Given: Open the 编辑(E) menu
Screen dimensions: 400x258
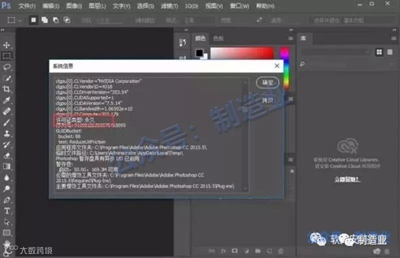Looking at the screenshot, I should click(x=51, y=6).
